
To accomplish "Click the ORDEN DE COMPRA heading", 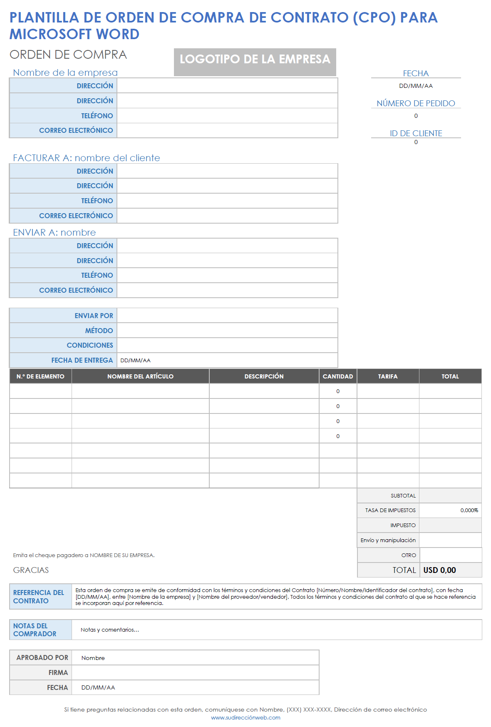I will click(68, 55).
